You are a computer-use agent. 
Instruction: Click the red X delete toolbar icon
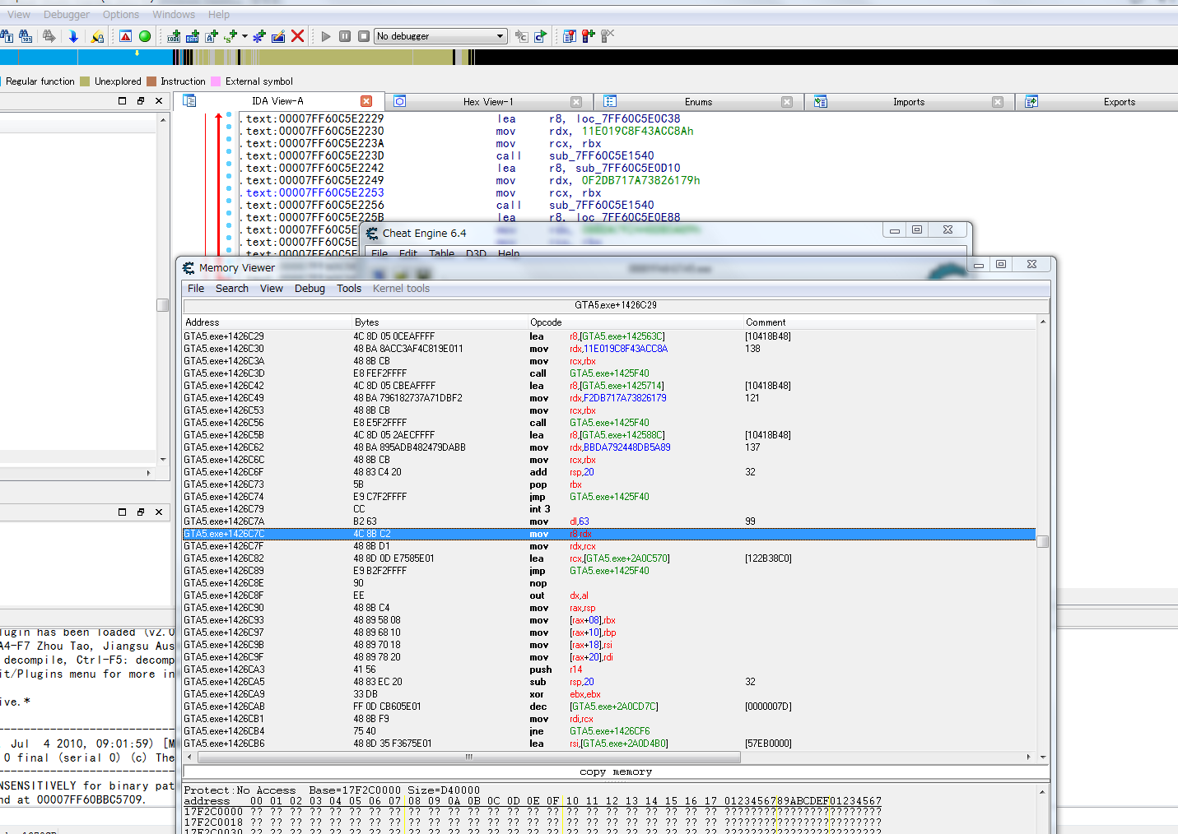click(x=298, y=36)
